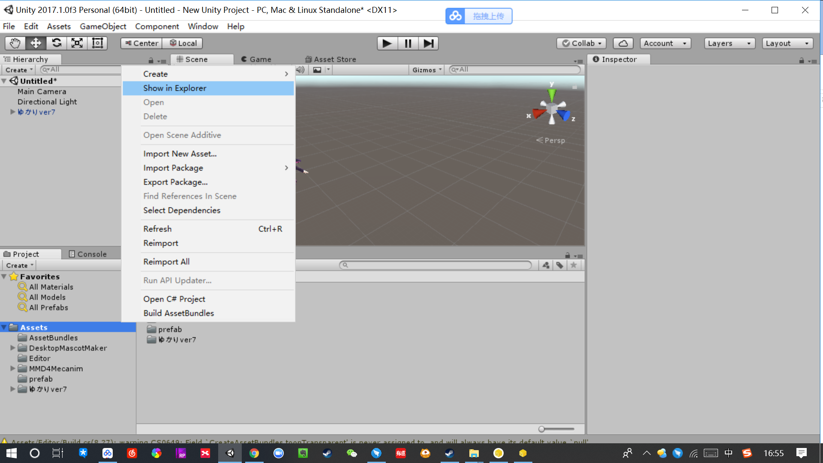
Task: Start Play mode
Action: pyautogui.click(x=387, y=43)
